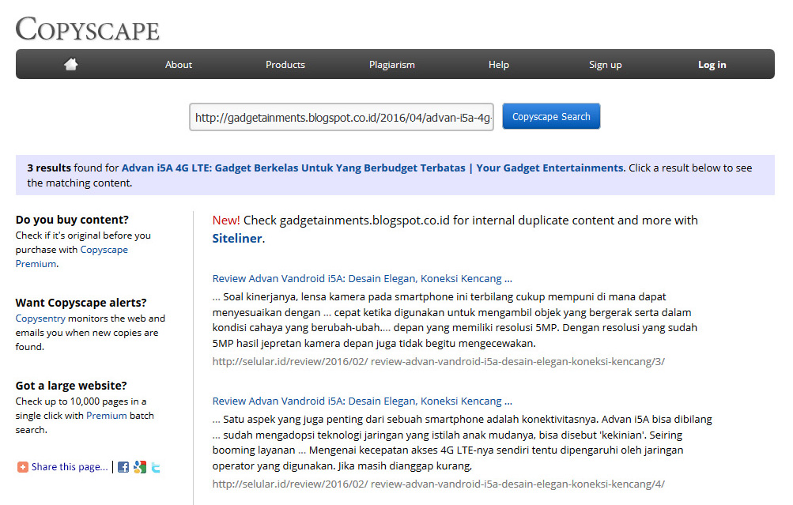The width and height of the screenshot is (793, 505).
Task: Open the Premium batch search link
Action: coord(106,416)
